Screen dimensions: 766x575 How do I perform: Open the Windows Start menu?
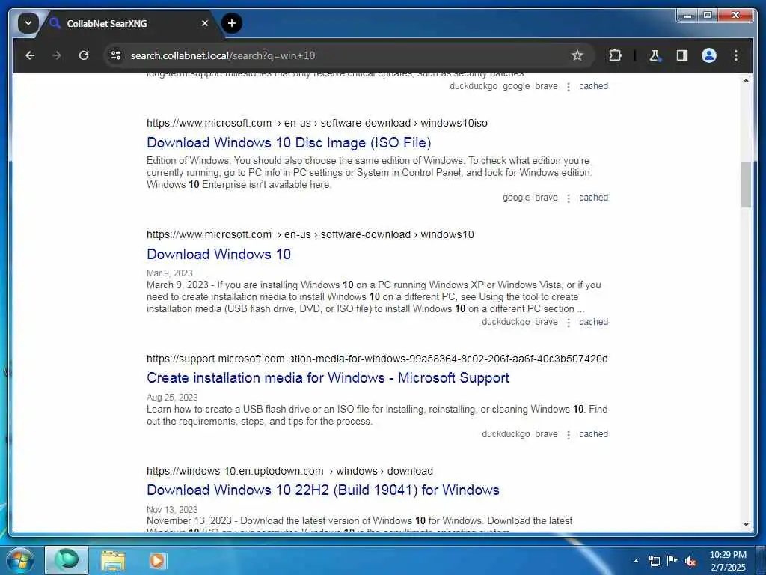coord(20,560)
